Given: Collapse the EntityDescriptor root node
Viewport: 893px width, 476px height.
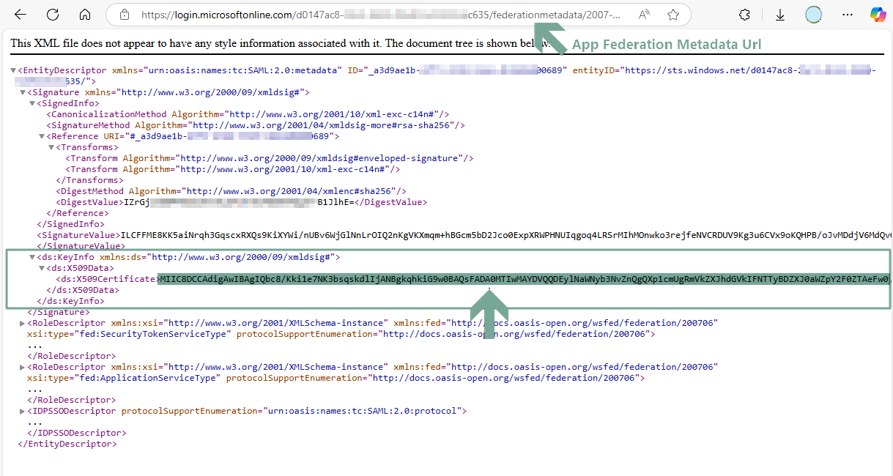Looking at the screenshot, I should [13, 70].
